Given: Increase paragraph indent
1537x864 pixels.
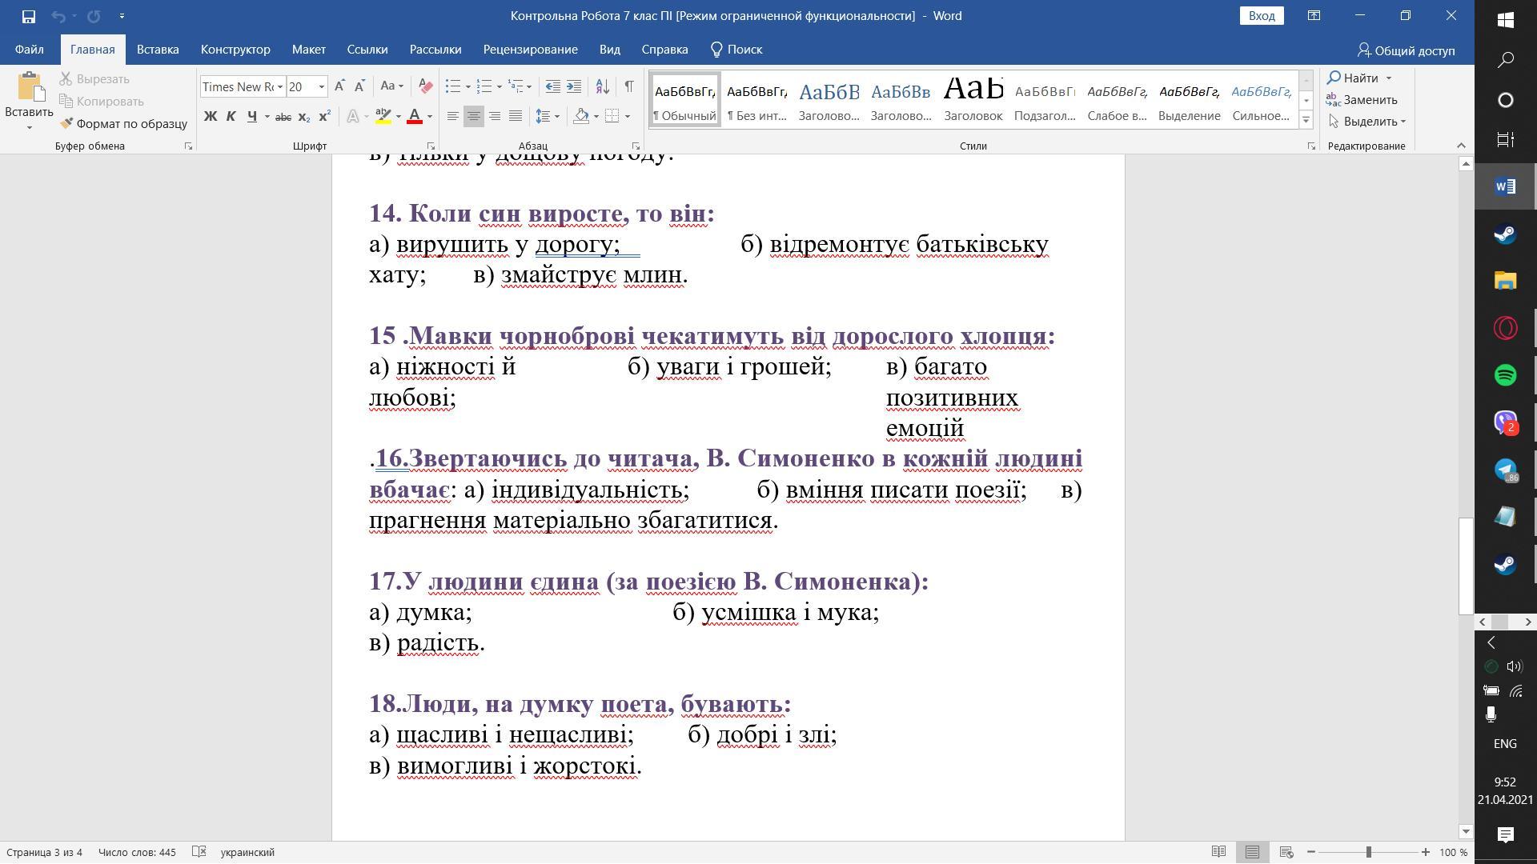Looking at the screenshot, I should 574,86.
